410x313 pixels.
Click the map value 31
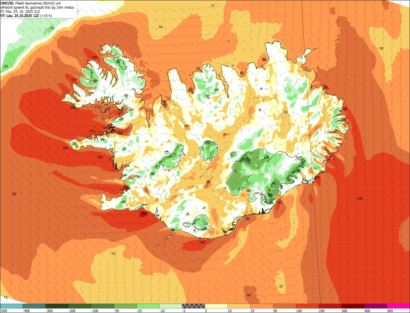pos(225,134)
